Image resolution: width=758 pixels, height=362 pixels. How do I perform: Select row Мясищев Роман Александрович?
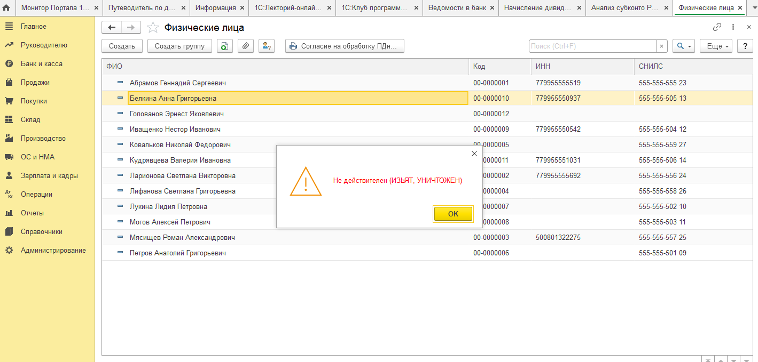coord(427,237)
